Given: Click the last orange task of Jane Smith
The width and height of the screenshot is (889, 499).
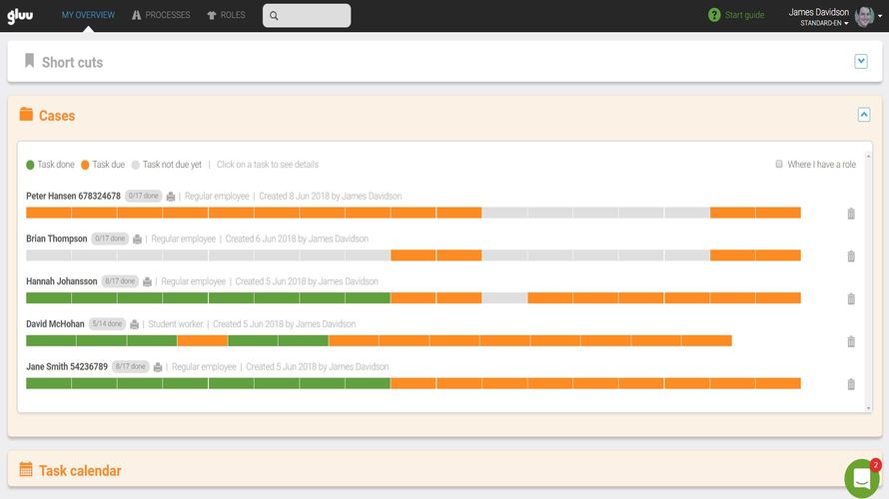Looking at the screenshot, I should point(778,383).
